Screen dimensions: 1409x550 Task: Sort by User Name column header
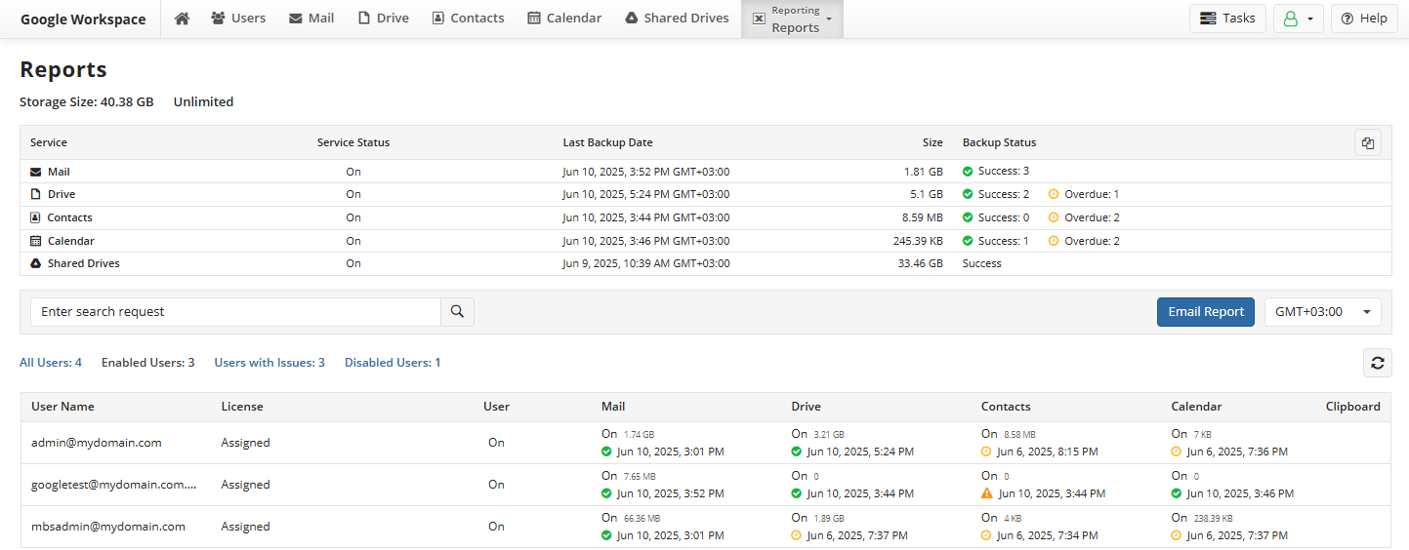[x=62, y=407]
